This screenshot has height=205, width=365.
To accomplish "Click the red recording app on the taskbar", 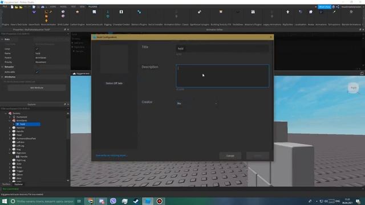I will pos(159,201).
